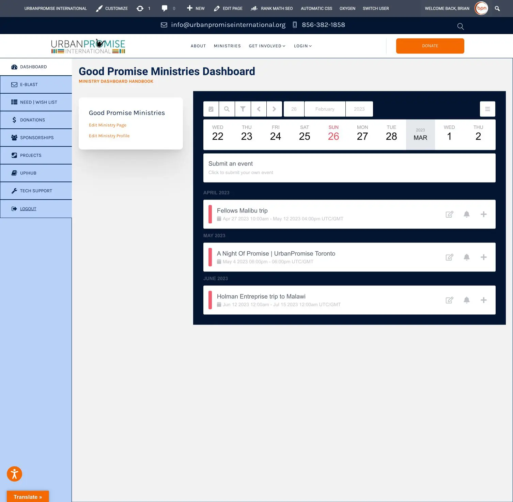Screen dimensions: 513x502
Task: Click Logout in the sidebar
Action: click(36, 209)
